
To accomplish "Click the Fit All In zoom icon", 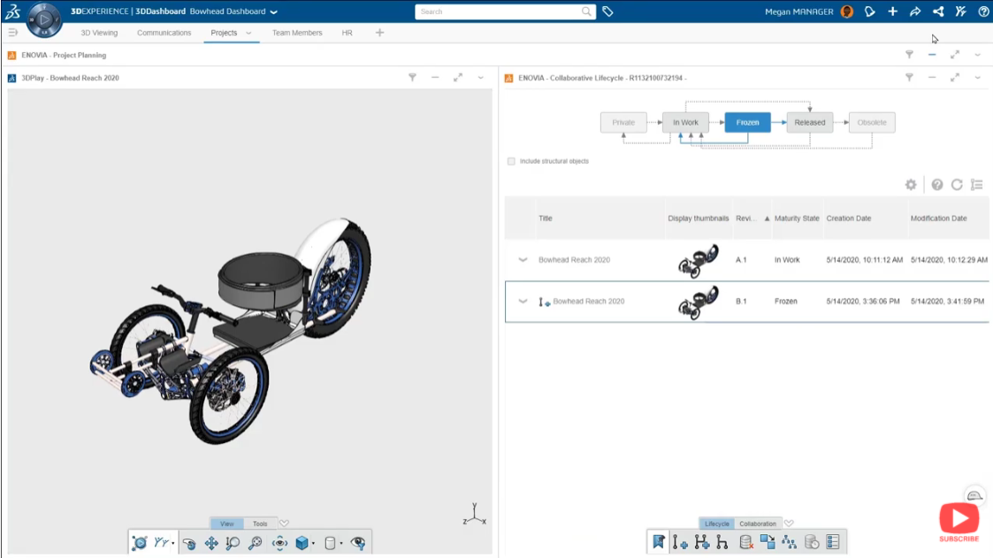I will [x=256, y=543].
